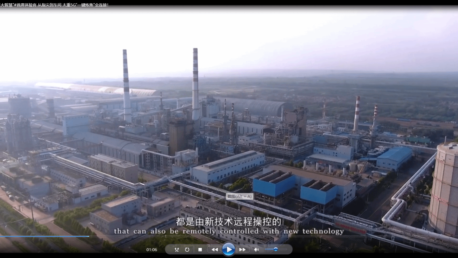Click the screenshot (Alt + A) tooltip
458x258 pixels.
(x=239, y=196)
